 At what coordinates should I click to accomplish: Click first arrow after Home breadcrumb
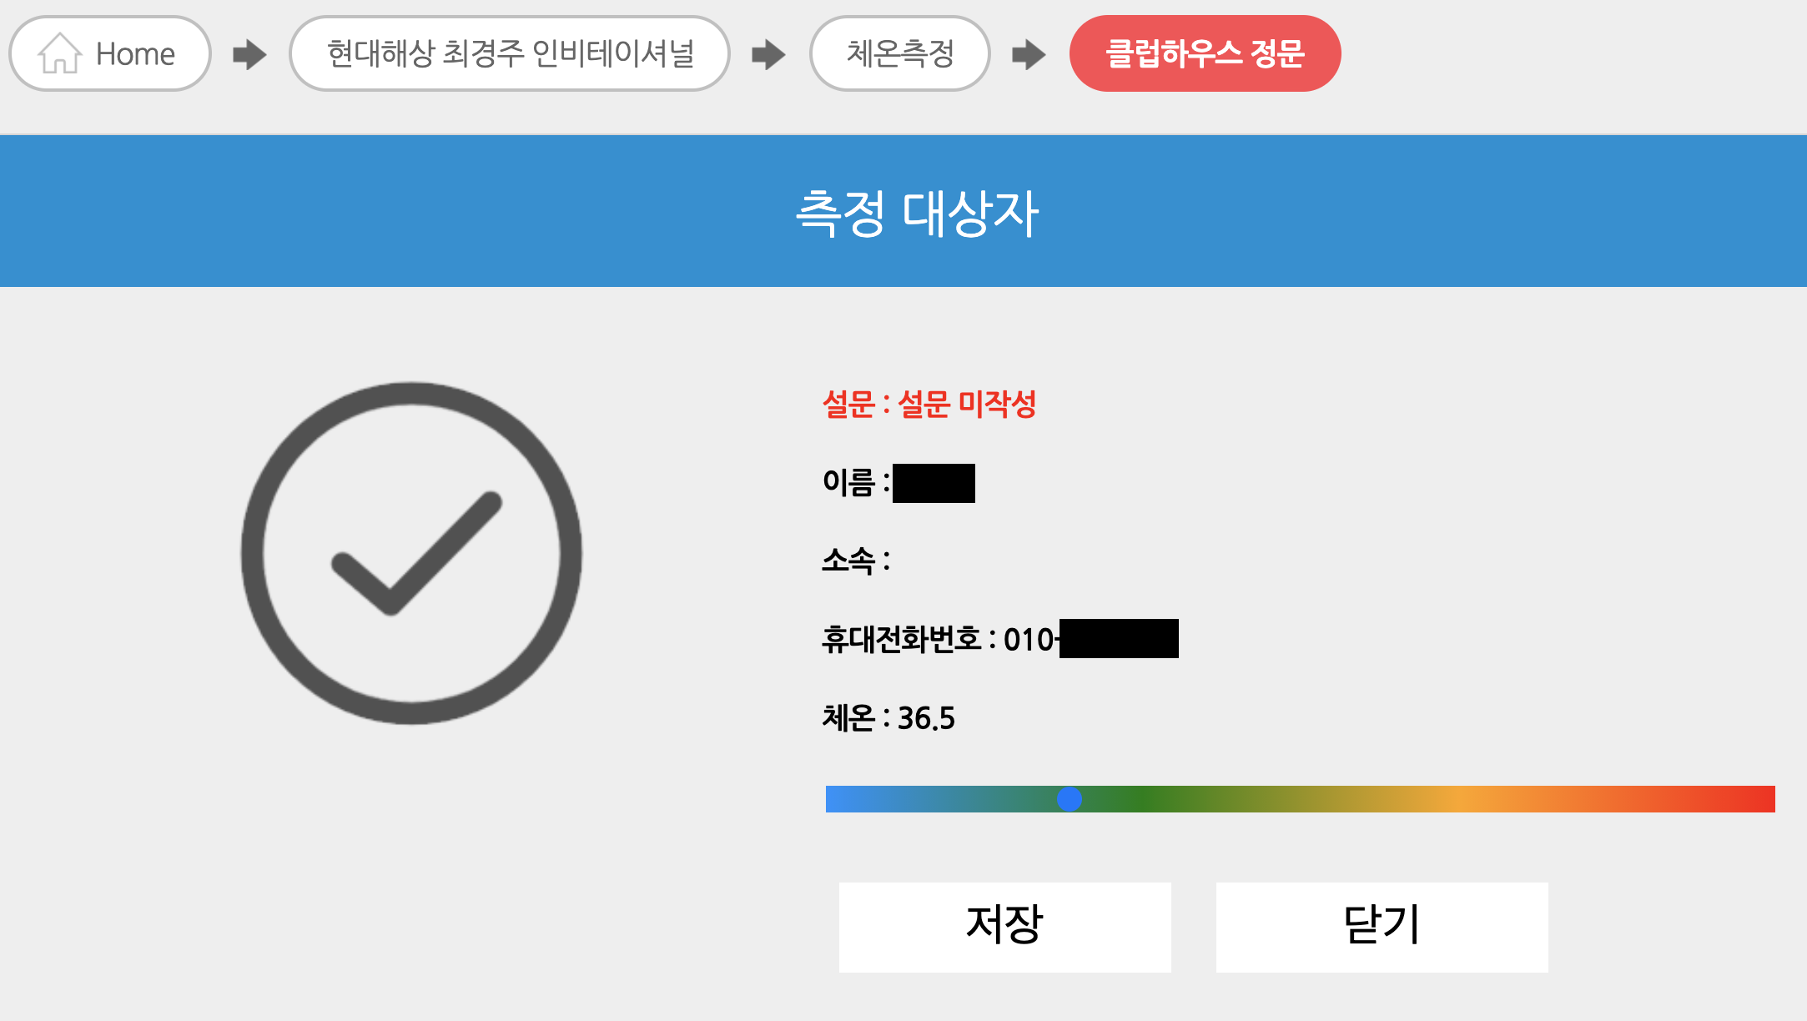(249, 55)
